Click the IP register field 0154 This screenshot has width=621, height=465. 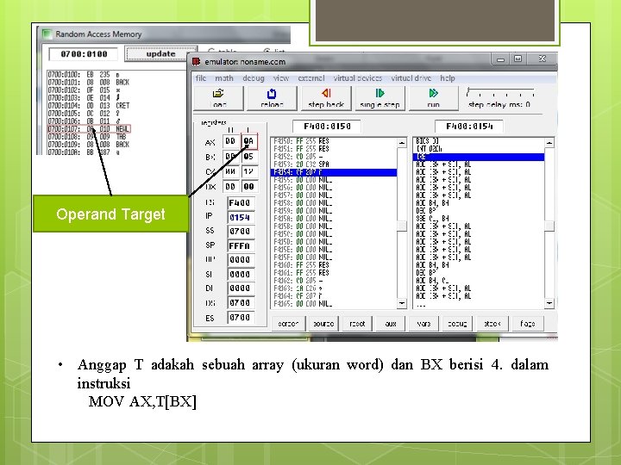point(241,218)
